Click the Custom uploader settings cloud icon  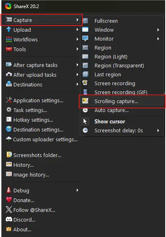pyautogui.click(x=9, y=139)
